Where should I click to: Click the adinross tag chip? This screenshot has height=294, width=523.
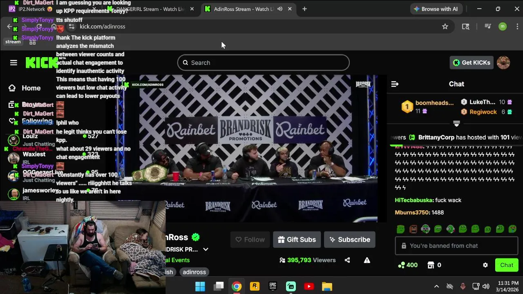coord(194,272)
